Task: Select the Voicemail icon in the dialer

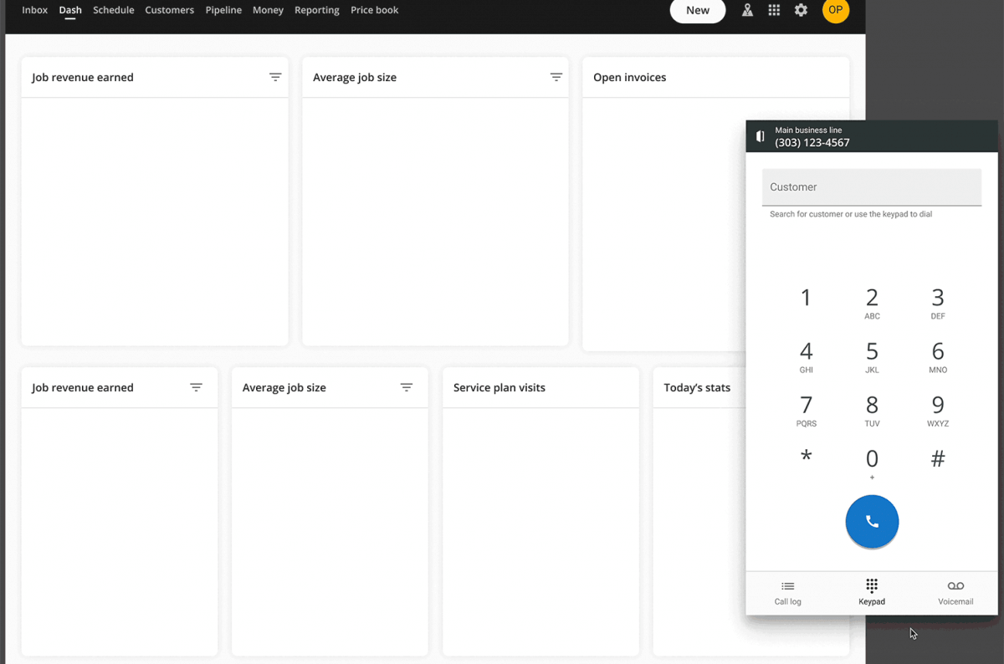Action: (x=955, y=592)
